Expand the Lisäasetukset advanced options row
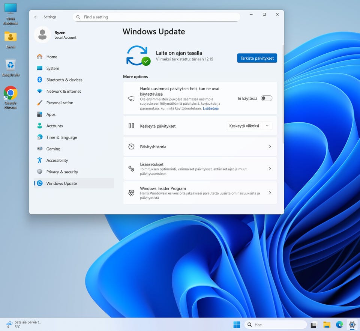Image resolution: width=360 pixels, height=331 pixels. (x=200, y=169)
